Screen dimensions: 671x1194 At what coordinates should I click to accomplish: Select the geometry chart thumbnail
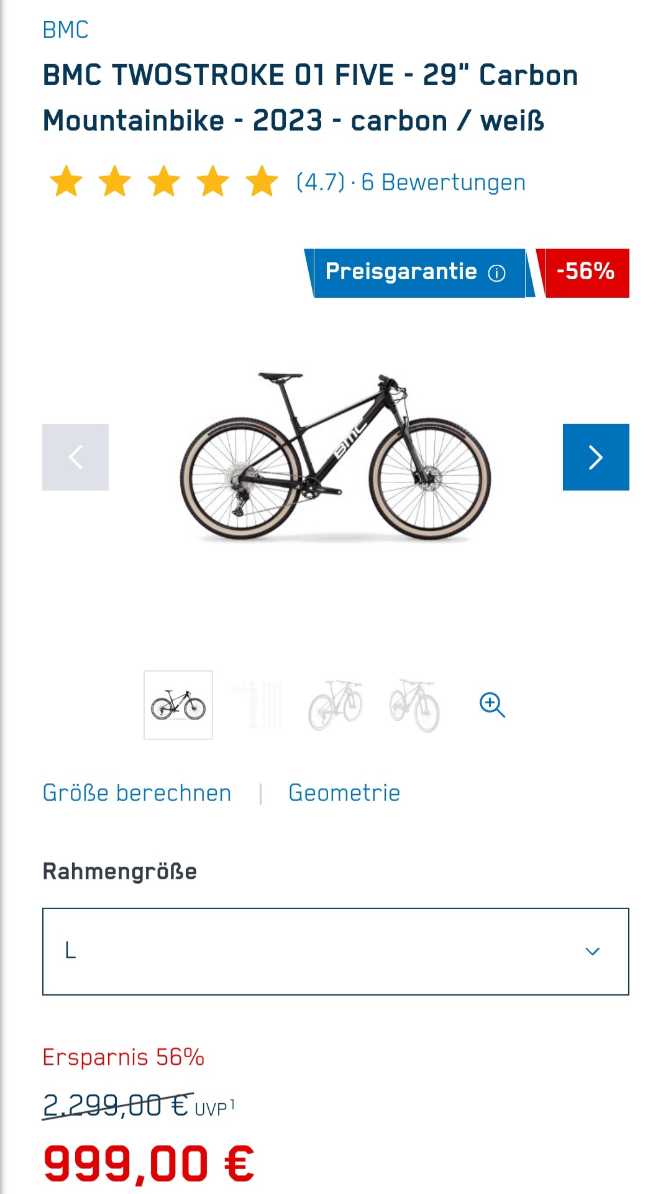point(257,705)
